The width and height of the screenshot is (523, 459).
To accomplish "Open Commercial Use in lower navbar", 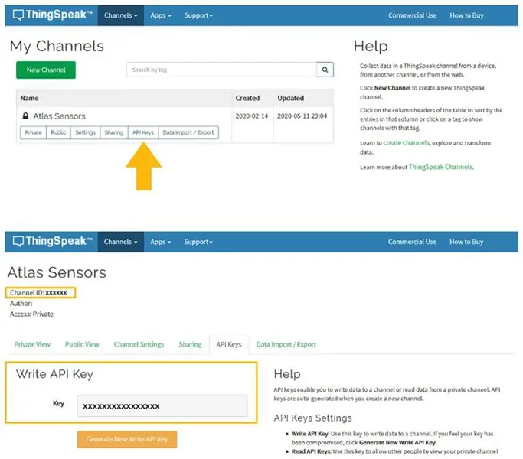I will click(x=412, y=242).
